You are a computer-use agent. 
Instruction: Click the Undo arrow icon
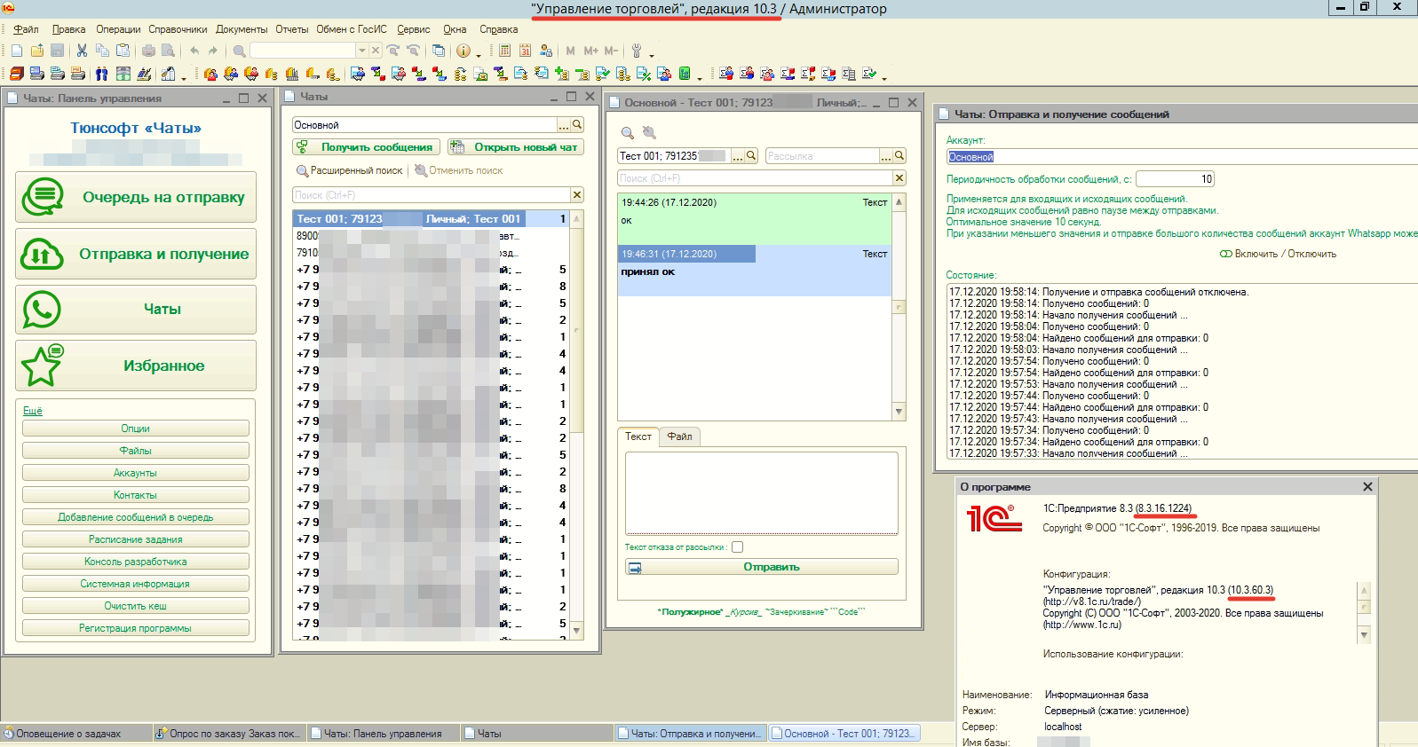(x=194, y=51)
